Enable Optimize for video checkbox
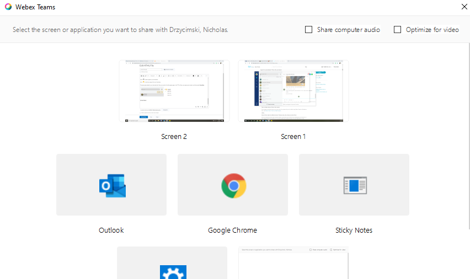Screen dimensions: 470x279 [x=397, y=30]
